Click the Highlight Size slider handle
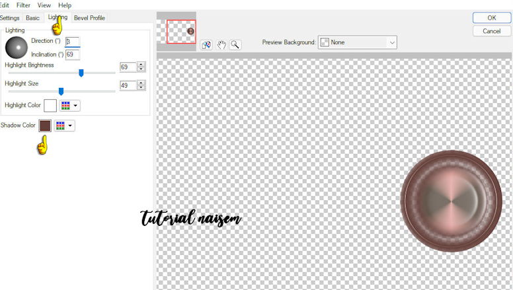The height and width of the screenshot is (290, 513). pos(61,92)
